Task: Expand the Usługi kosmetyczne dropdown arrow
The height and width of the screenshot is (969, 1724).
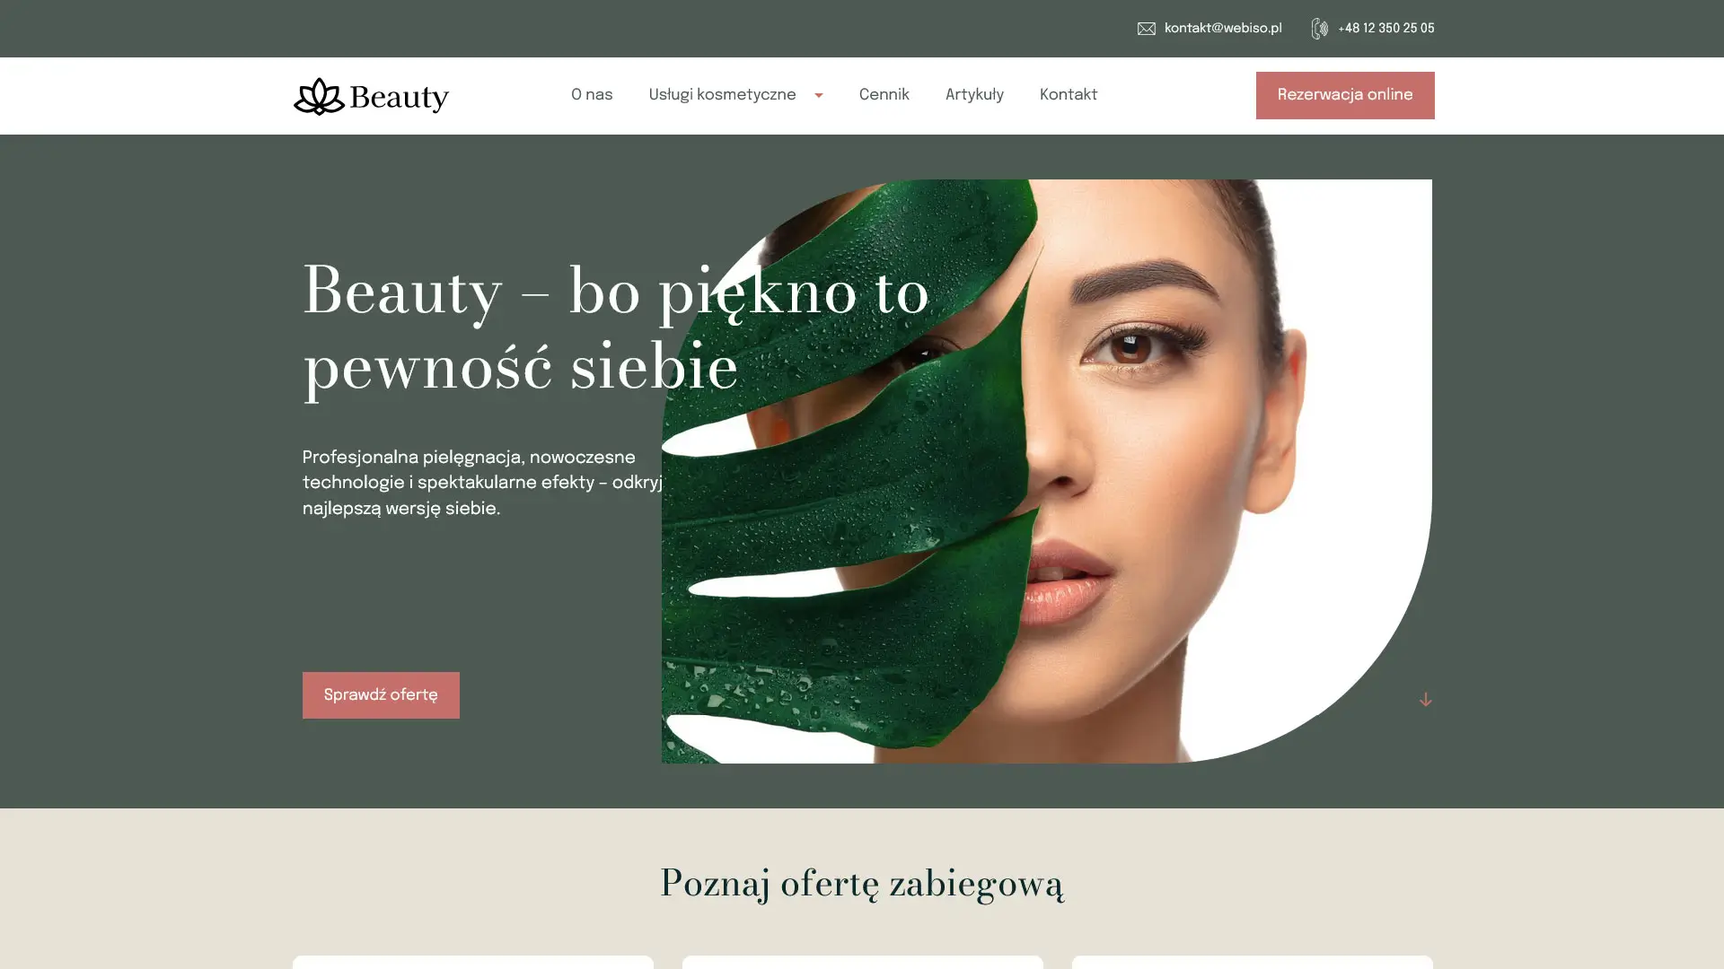Action: click(x=818, y=96)
